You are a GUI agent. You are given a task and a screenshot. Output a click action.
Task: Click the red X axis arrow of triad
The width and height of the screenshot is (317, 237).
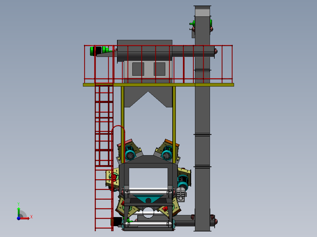[x=25, y=218]
